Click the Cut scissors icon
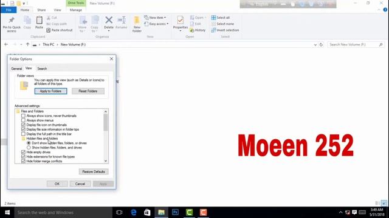 (x=49, y=18)
